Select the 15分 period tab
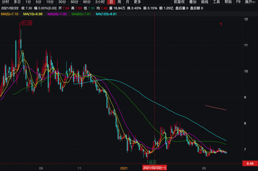Viewport: 258px width, 171px height. tap(50, 2)
